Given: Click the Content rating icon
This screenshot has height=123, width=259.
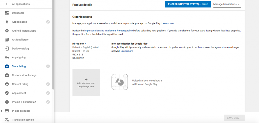Looking at the screenshot, I should [x=7, y=84].
